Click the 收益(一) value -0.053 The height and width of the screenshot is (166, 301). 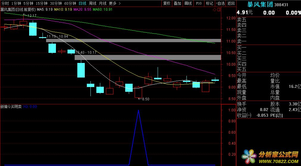point(262,115)
